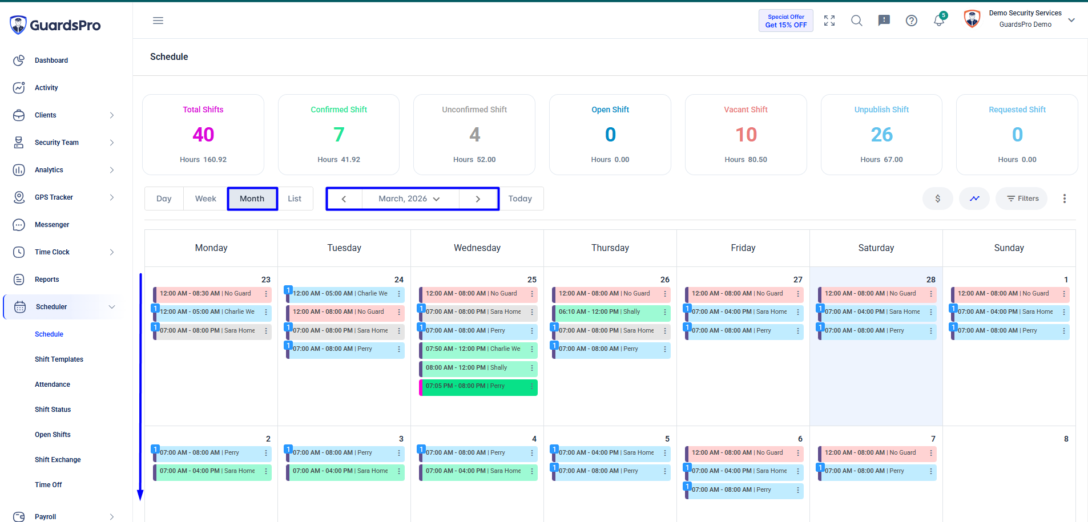Image resolution: width=1088 pixels, height=522 pixels.
Task: Switch to the List view tab
Action: [295, 199]
